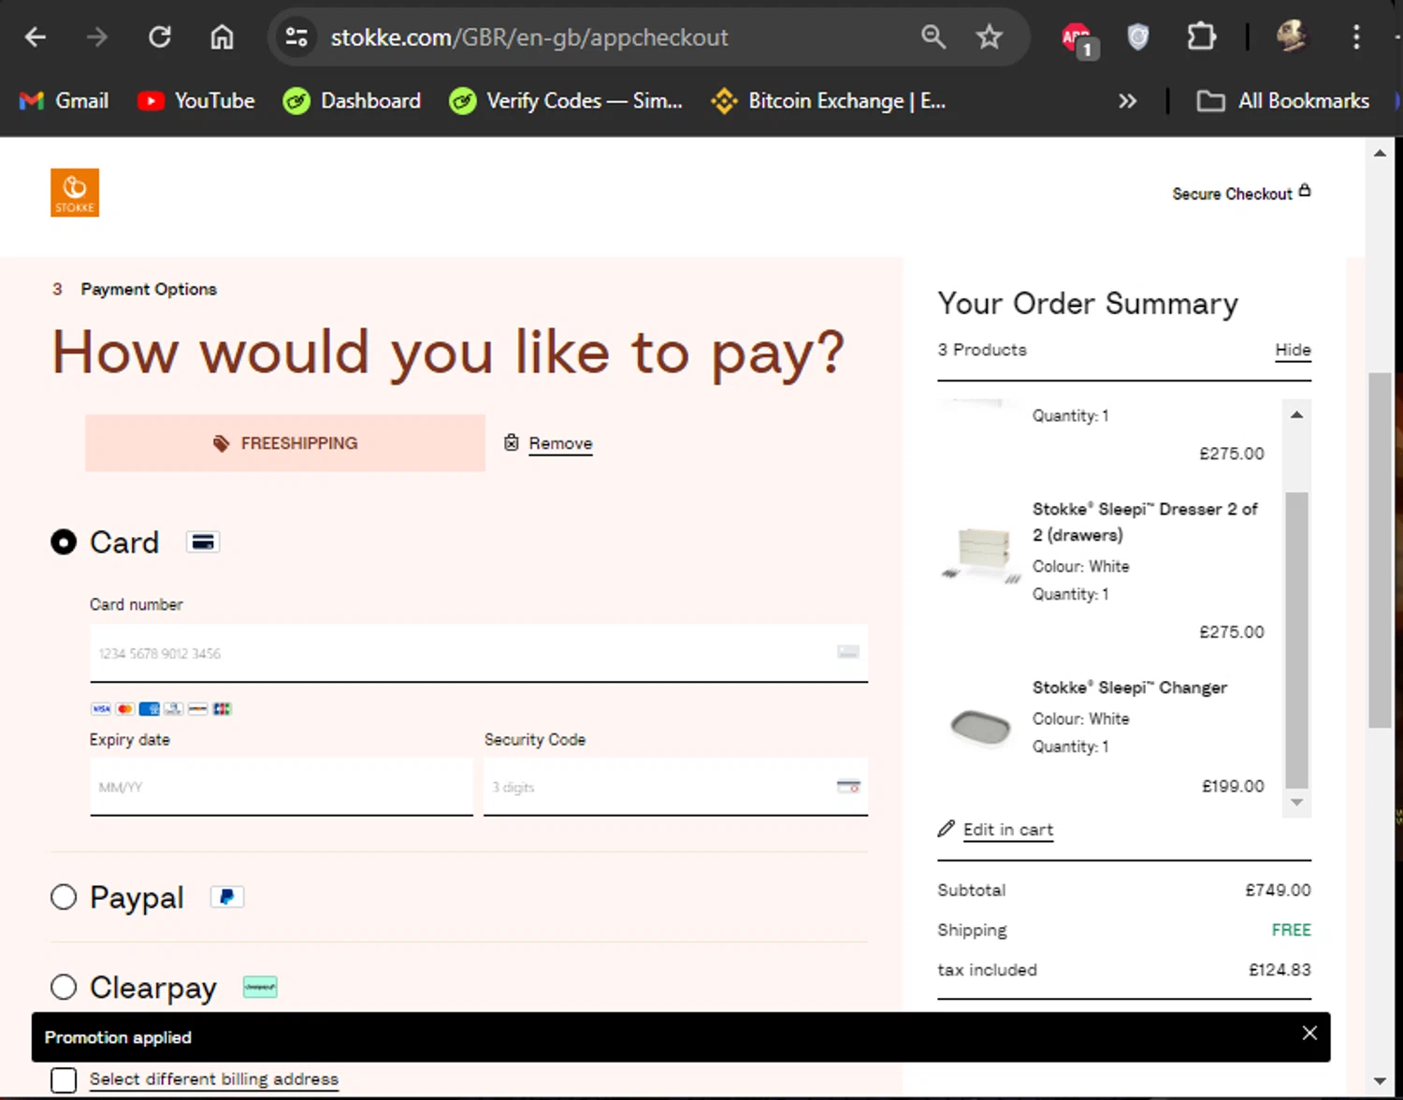Open the ABP ad blocker extension

point(1078,39)
